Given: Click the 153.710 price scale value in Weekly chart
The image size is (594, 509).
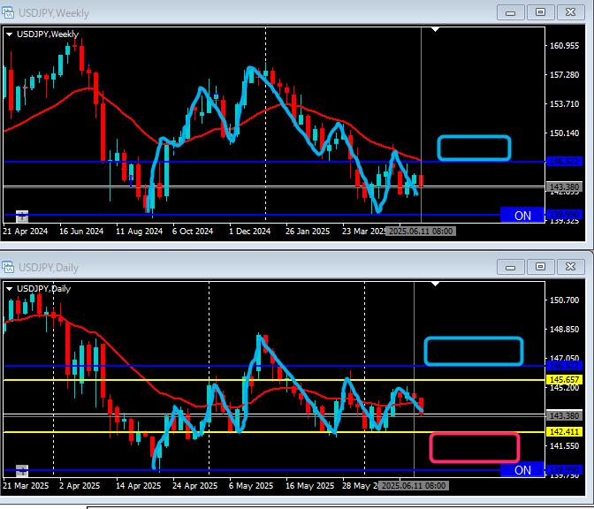Looking at the screenshot, I should [564, 103].
